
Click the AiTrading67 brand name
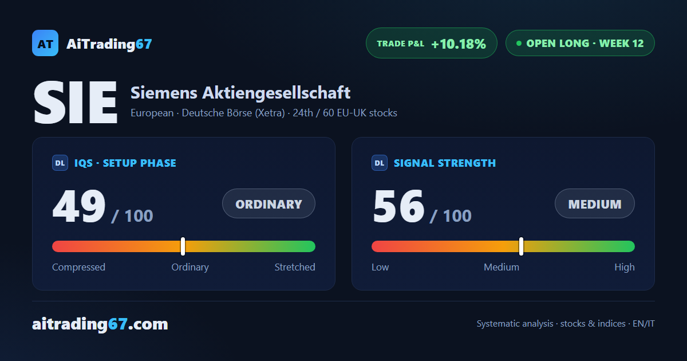click(109, 44)
